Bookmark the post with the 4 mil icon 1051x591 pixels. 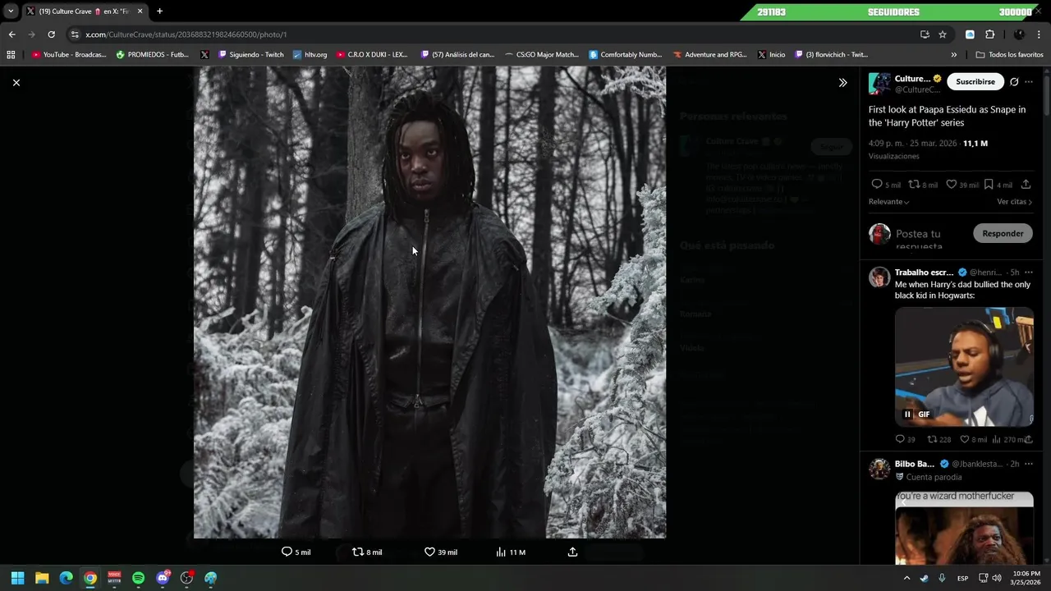click(989, 185)
